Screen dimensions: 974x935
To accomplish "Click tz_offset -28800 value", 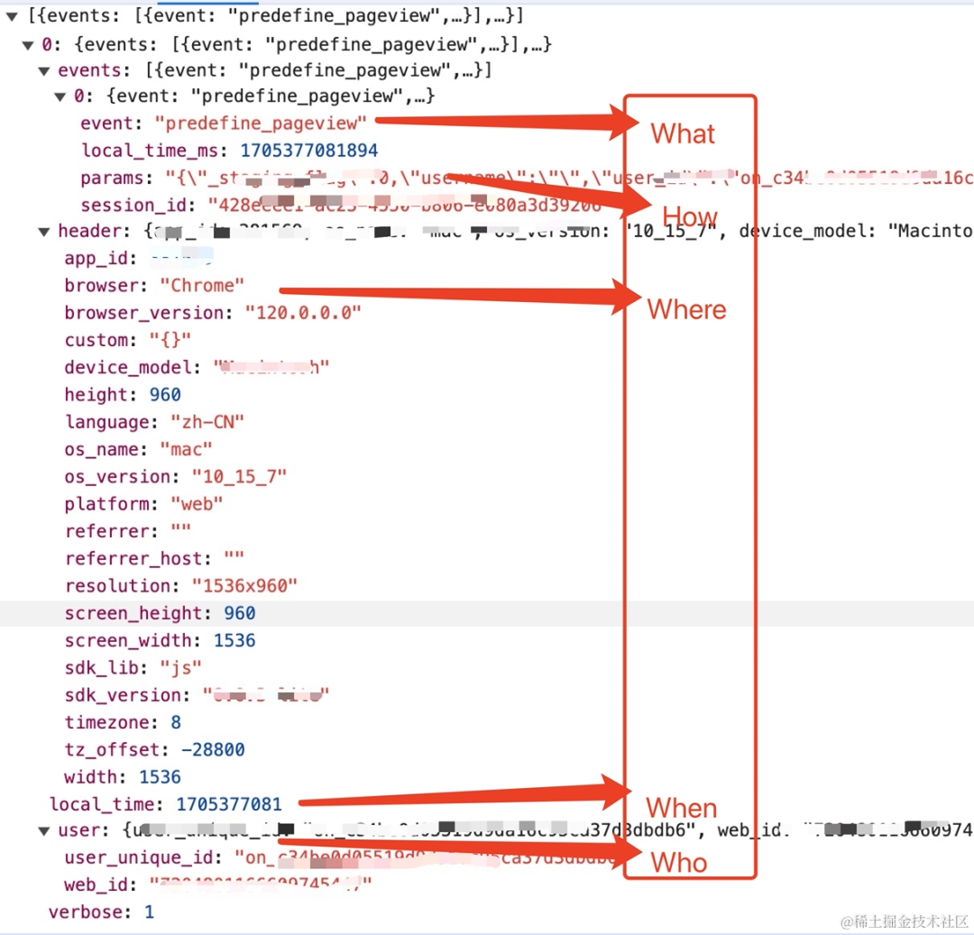I will (x=213, y=750).
